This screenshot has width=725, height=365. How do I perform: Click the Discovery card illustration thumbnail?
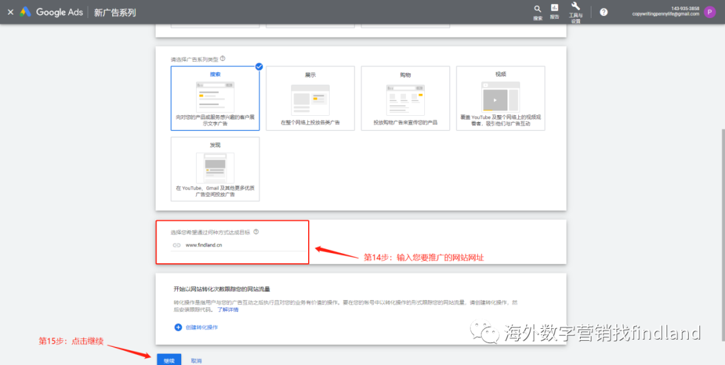pyautogui.click(x=215, y=168)
